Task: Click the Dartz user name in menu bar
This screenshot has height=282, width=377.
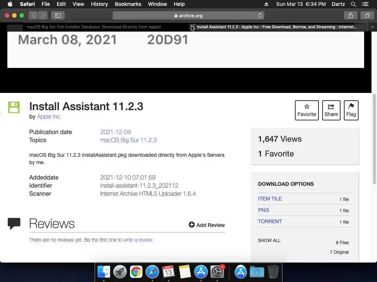Action: click(x=338, y=4)
